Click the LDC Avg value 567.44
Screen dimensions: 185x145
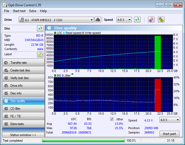point(72,124)
